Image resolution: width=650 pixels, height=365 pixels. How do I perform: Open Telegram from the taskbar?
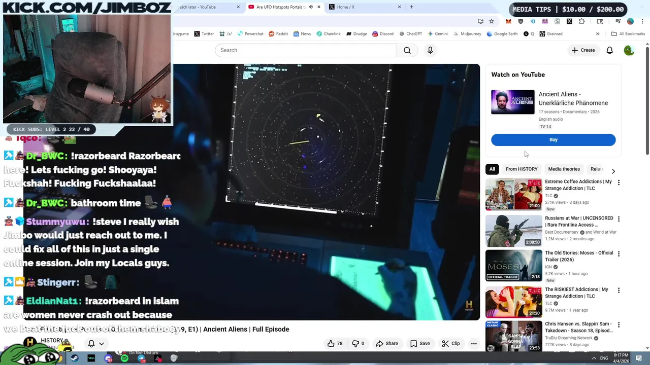(x=141, y=358)
